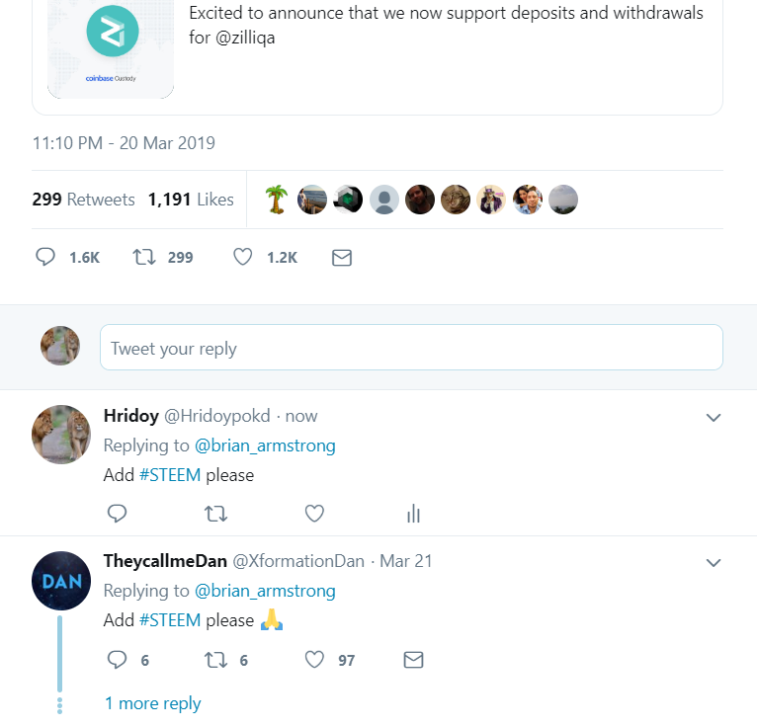Reply to TheycallmeDan's tweet
This screenshot has height=728, width=757.
(x=117, y=659)
